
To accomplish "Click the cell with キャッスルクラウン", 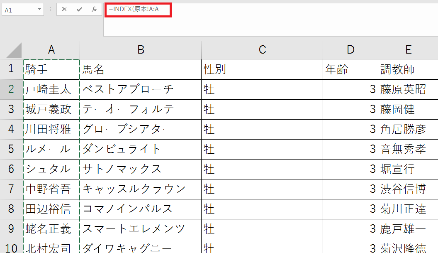I will (141, 189).
